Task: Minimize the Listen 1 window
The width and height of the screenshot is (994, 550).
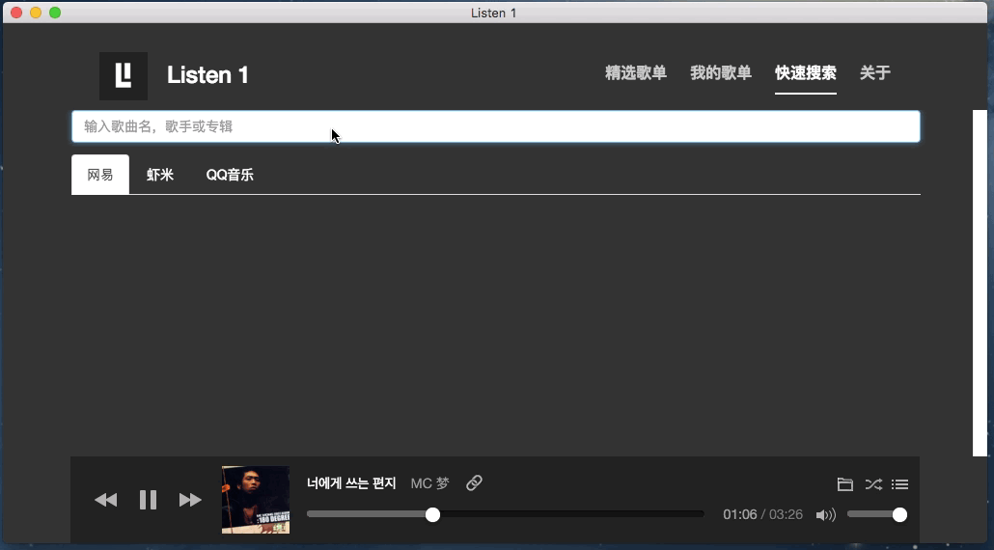Action: coord(36,13)
